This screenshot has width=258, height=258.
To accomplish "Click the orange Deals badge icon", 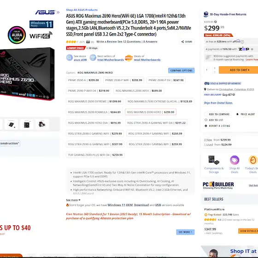I will pyautogui.click(x=129, y=58).
